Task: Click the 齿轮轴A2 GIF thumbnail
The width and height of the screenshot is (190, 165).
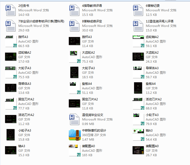Action: pos(11,57)
